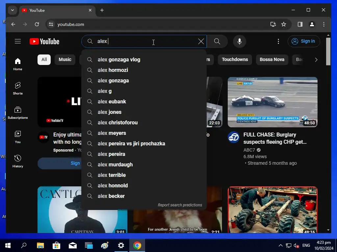The height and width of the screenshot is (252, 337).
Task: Choose suggestion alex murdaugh
Action: [x=144, y=165]
